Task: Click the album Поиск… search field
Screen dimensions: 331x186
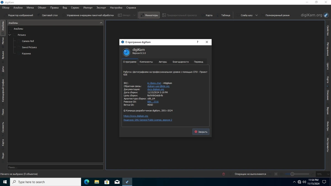Action: [x=55, y=167]
